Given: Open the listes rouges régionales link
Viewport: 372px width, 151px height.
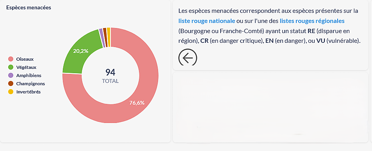Looking at the screenshot, I should click(x=312, y=21).
